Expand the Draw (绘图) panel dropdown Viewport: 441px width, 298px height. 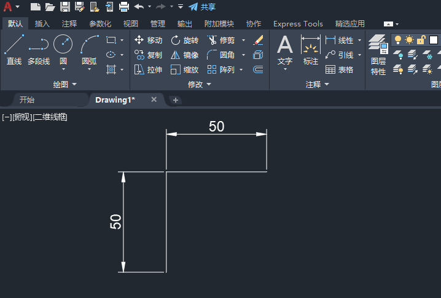coord(65,84)
